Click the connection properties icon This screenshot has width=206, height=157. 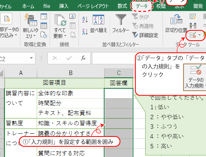tap(73, 26)
